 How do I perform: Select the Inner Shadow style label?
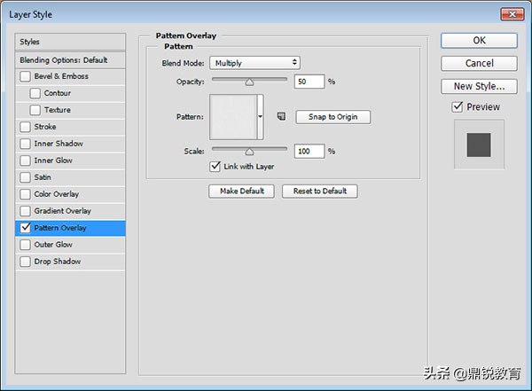point(59,144)
